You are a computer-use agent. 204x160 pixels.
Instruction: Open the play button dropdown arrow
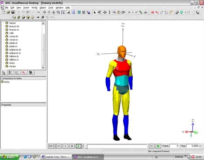pyautogui.click(x=82, y=146)
